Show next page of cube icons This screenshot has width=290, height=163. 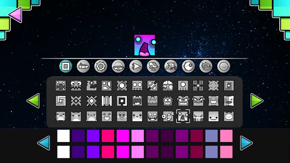257,101
